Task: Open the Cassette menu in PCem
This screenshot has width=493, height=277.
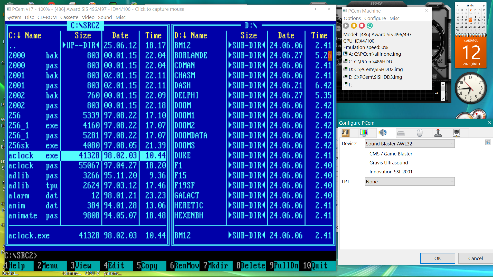Action: pos(69,17)
